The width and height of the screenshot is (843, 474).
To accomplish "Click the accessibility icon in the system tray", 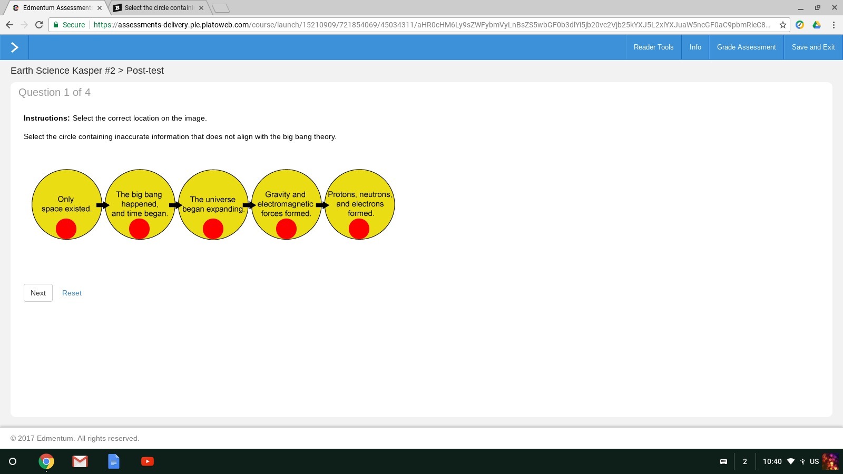I will [x=802, y=461].
